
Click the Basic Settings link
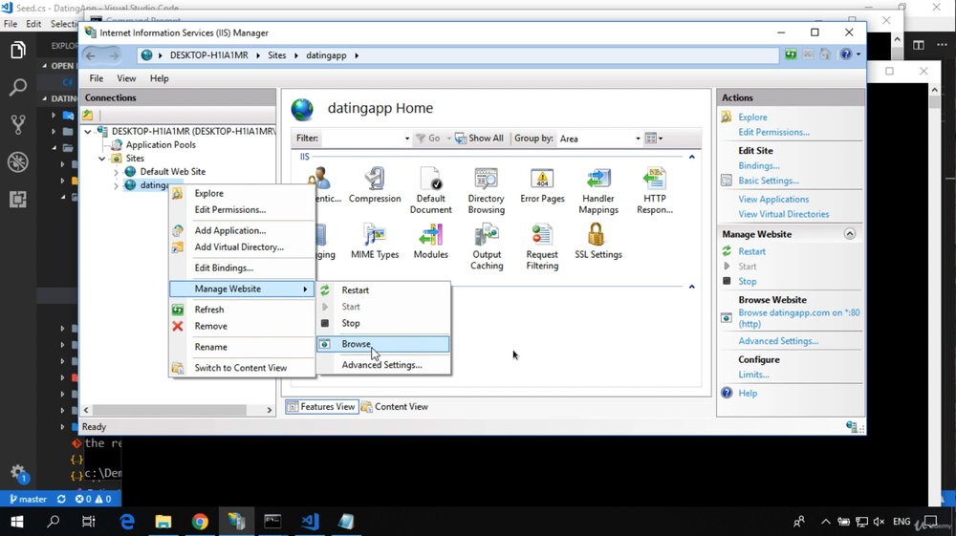coord(769,181)
